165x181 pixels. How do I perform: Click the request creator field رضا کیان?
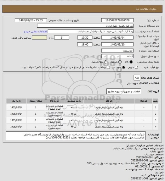[x=91, y=31]
